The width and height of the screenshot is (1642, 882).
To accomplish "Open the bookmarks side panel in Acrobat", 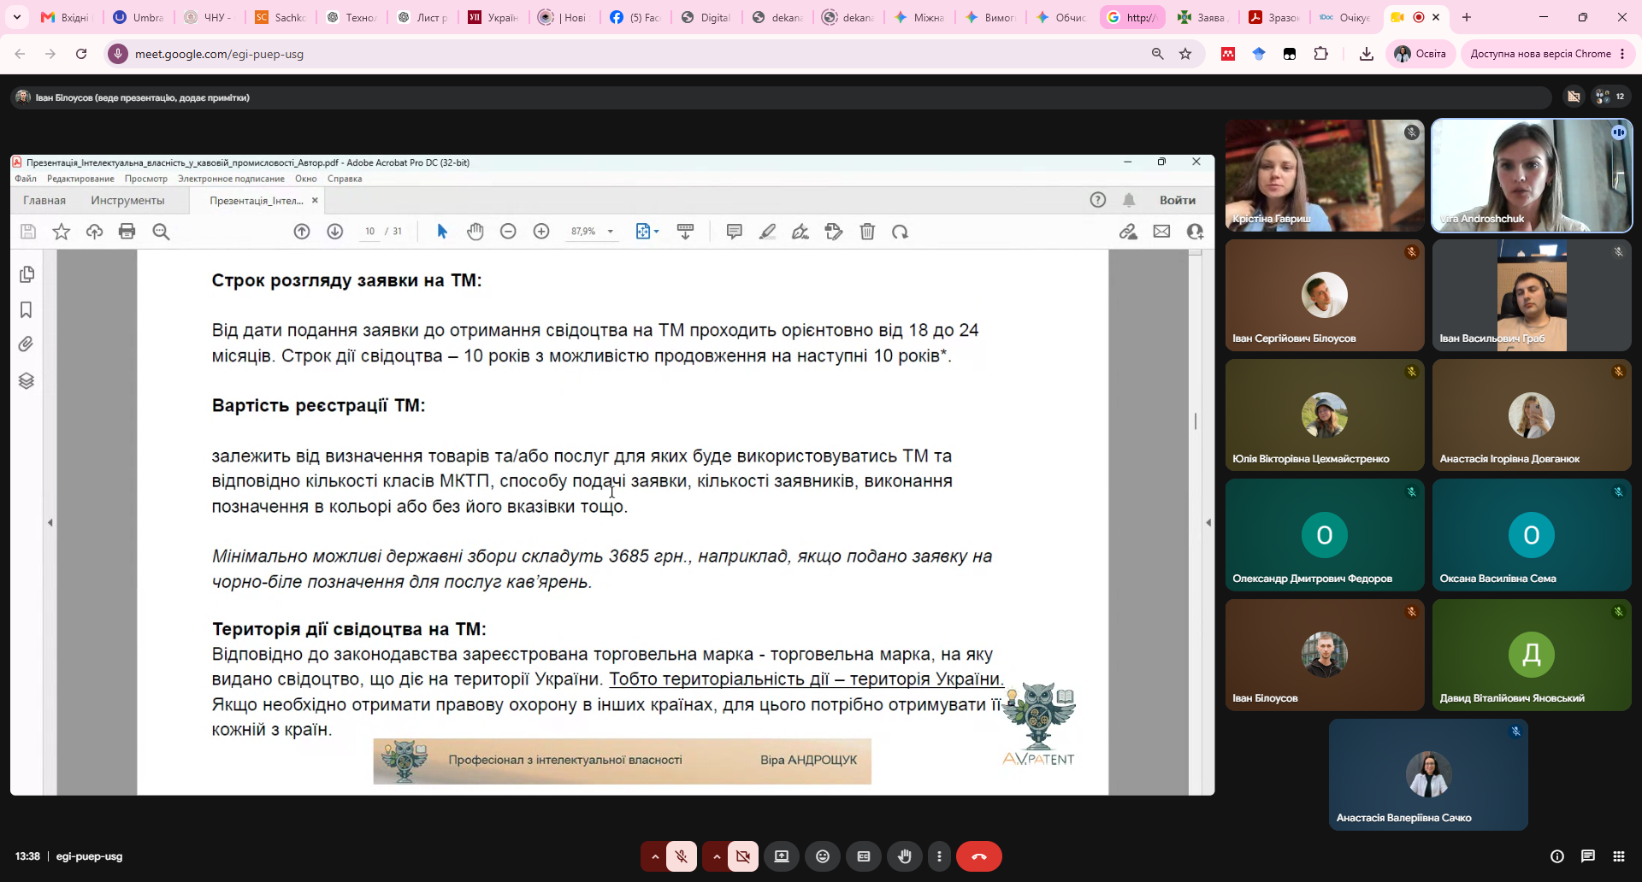I will (27, 309).
